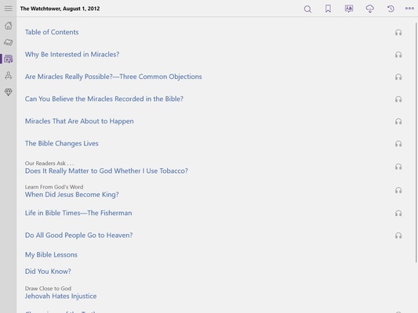Screen dimensions: 418x313
Task: Play audio for Table of Contents
Action: pos(398,32)
